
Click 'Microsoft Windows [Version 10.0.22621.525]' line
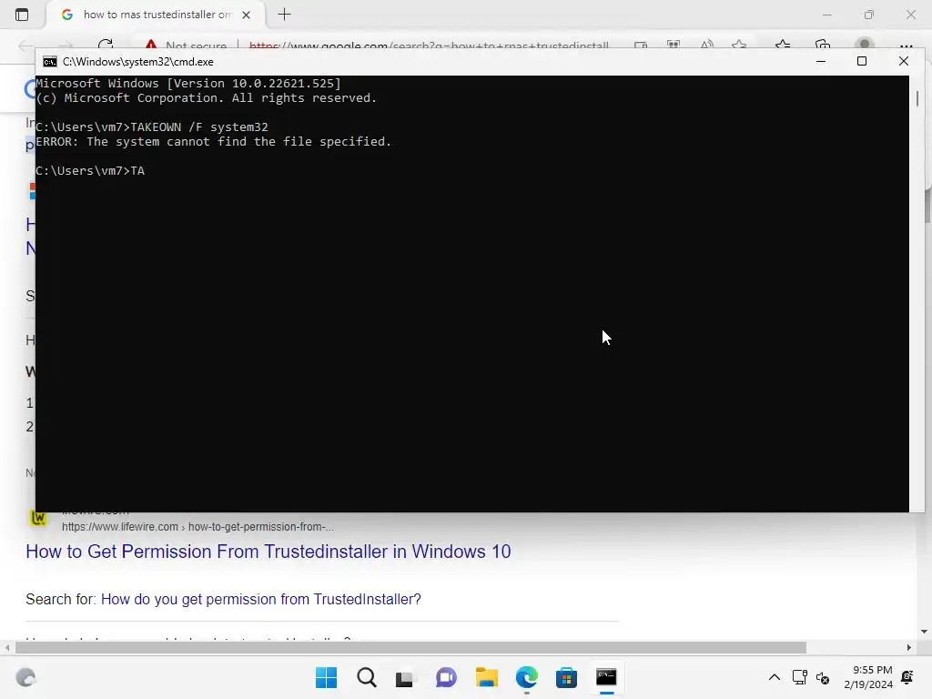(x=188, y=83)
